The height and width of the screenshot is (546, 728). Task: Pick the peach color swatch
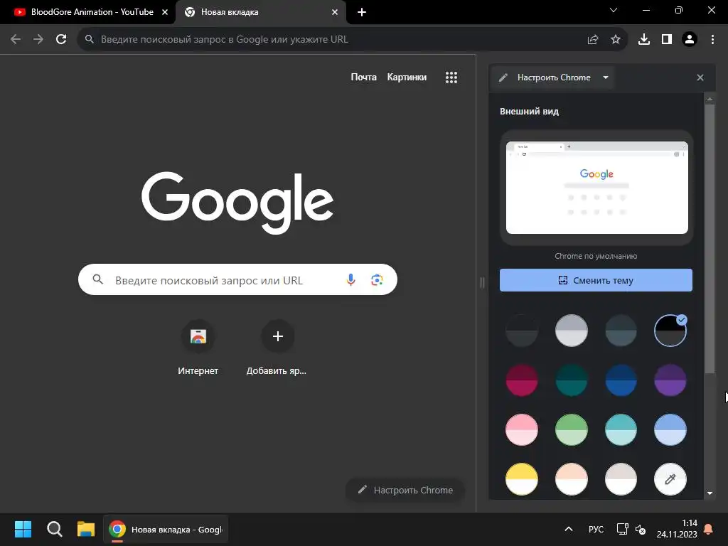[572, 479]
